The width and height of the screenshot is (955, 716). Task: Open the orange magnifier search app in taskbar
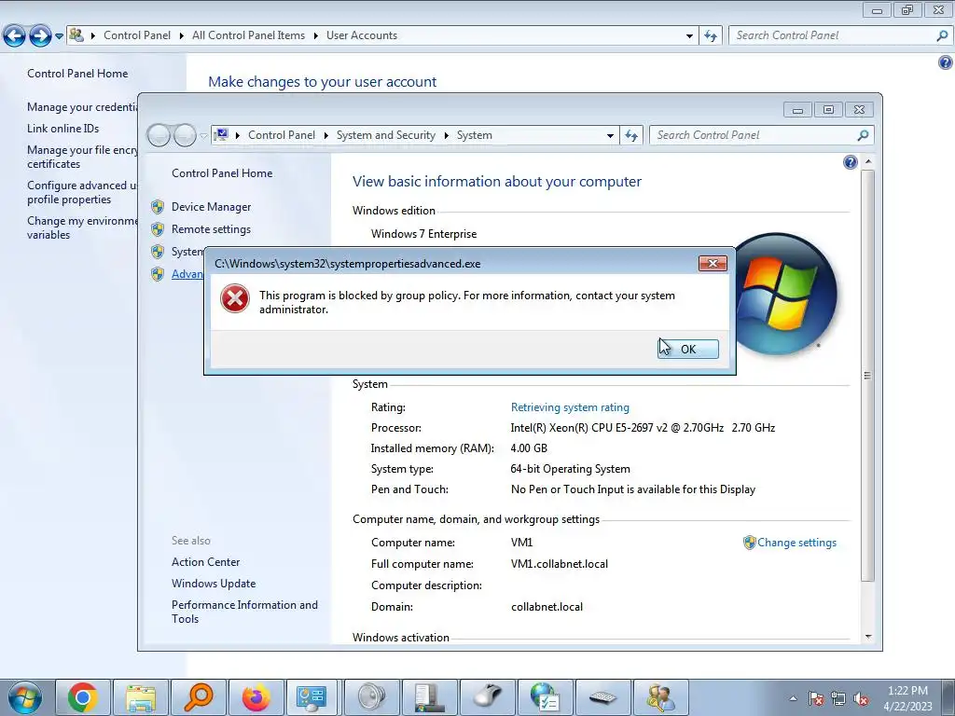coord(199,697)
